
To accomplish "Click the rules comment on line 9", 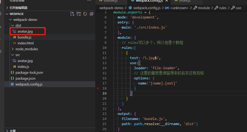I will point(152,43).
